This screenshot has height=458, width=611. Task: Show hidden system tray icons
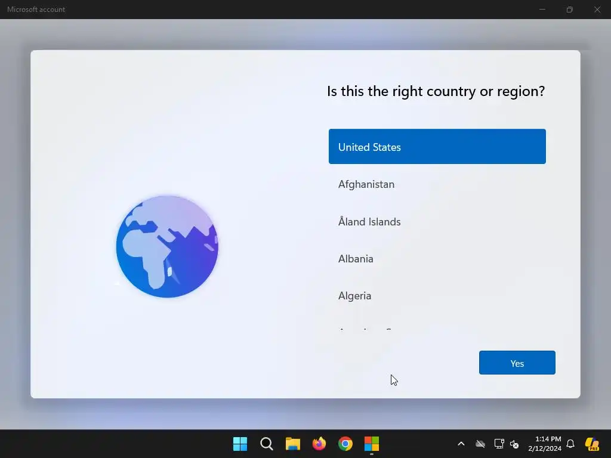[461, 444]
